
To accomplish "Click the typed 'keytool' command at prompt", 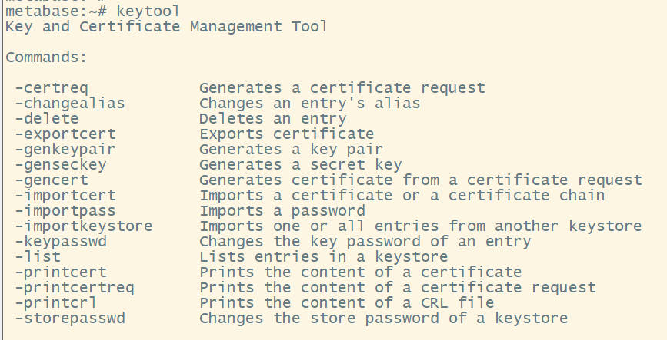I will coord(149,12).
